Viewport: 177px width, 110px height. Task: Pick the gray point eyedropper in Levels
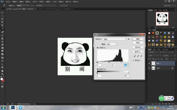pos(138,56)
